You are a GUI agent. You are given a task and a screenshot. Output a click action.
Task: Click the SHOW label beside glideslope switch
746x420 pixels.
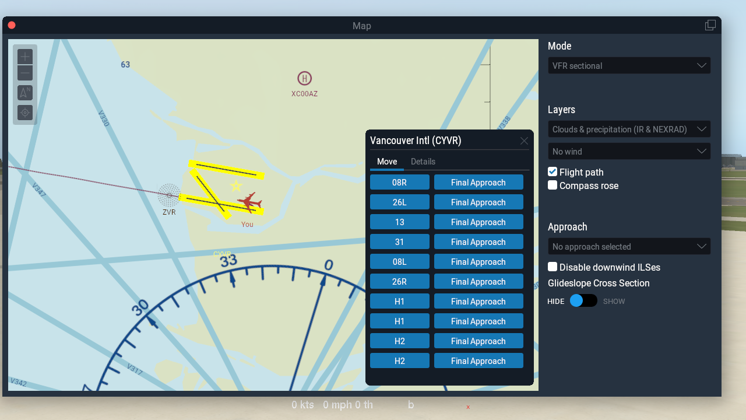coord(614,302)
